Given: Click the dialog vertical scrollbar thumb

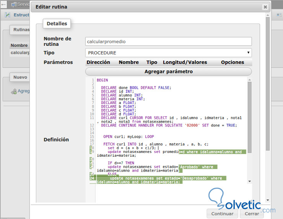Looking at the screenshot, I should click(x=268, y=84).
